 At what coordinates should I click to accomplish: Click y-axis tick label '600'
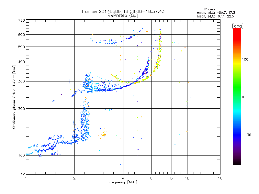(x=21, y=35)
